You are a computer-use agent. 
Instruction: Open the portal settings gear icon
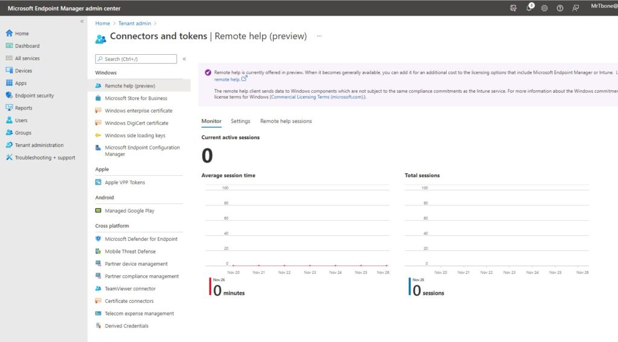[544, 8]
